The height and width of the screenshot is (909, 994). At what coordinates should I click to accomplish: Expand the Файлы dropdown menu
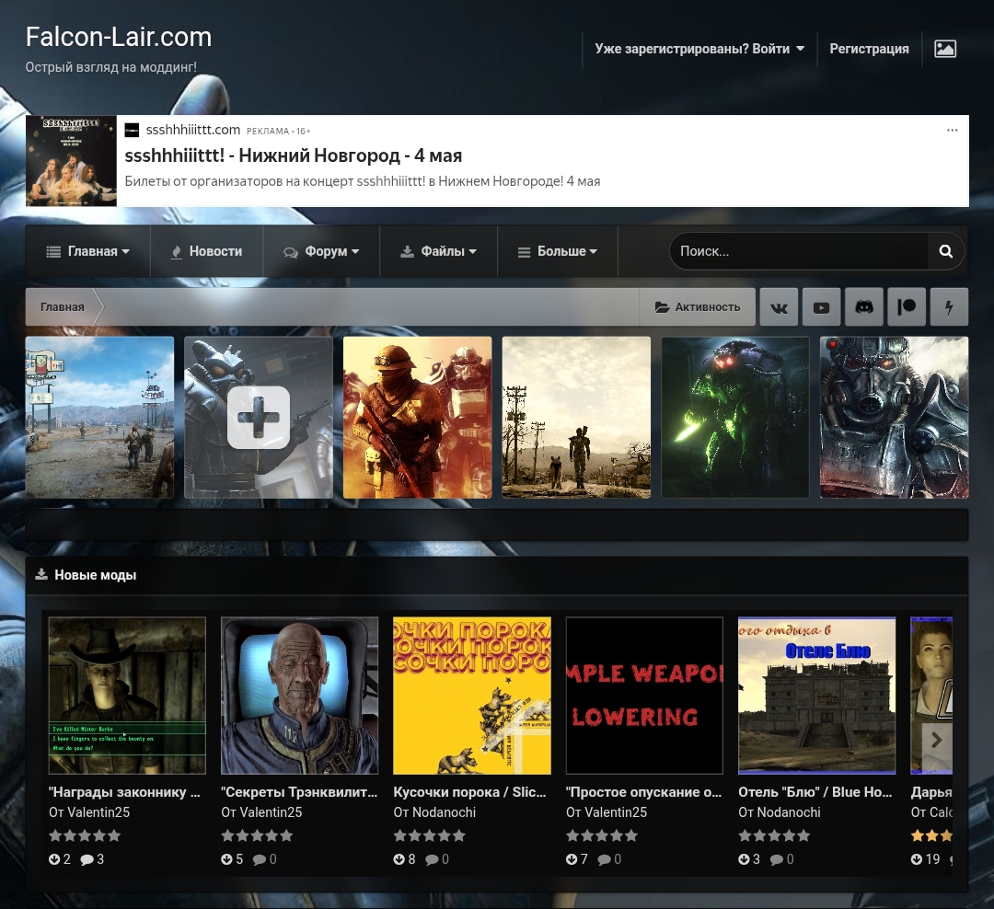click(x=438, y=251)
